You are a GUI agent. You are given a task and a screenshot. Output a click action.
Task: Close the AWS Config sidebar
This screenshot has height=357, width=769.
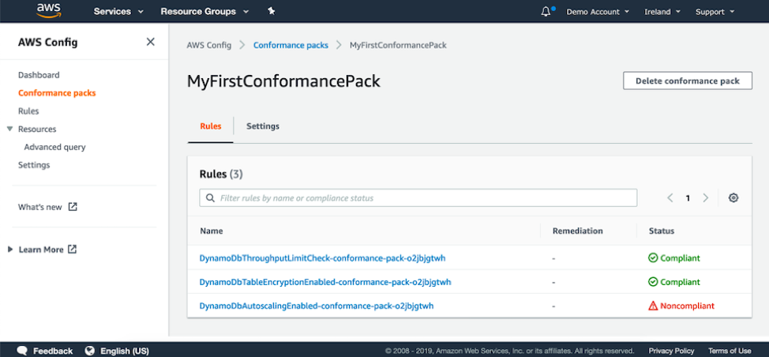pyautogui.click(x=151, y=42)
